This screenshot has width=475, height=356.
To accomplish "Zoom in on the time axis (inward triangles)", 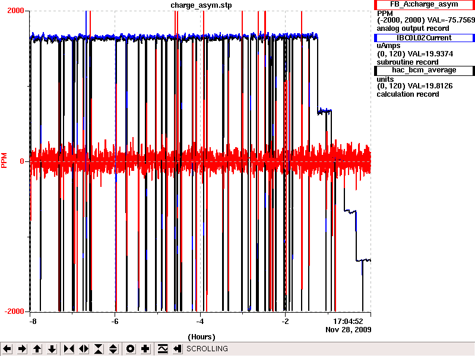I will click(x=69, y=349).
